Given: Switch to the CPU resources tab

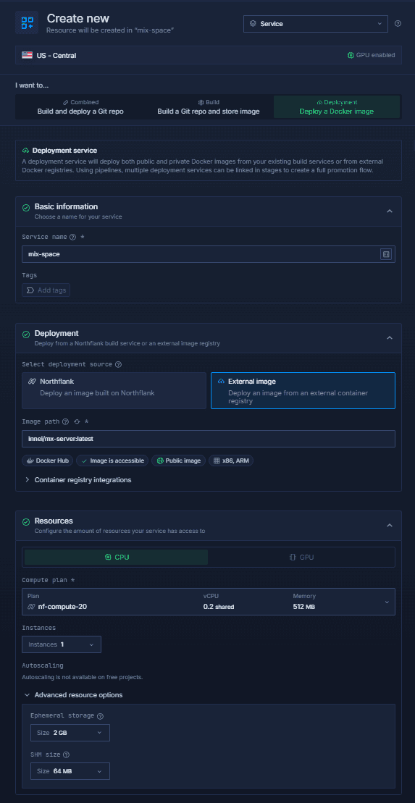Looking at the screenshot, I should pos(117,558).
